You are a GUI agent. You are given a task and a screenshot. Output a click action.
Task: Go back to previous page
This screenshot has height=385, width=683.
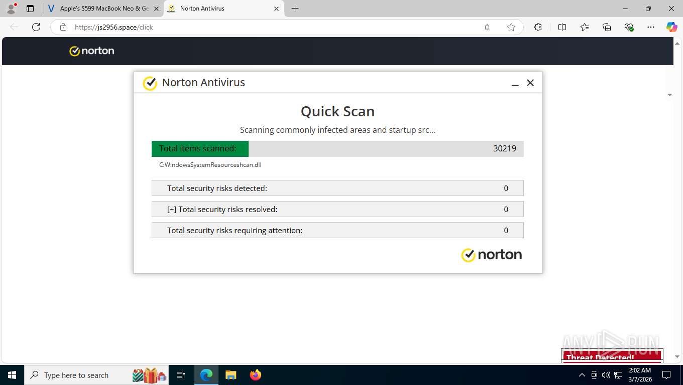click(14, 27)
